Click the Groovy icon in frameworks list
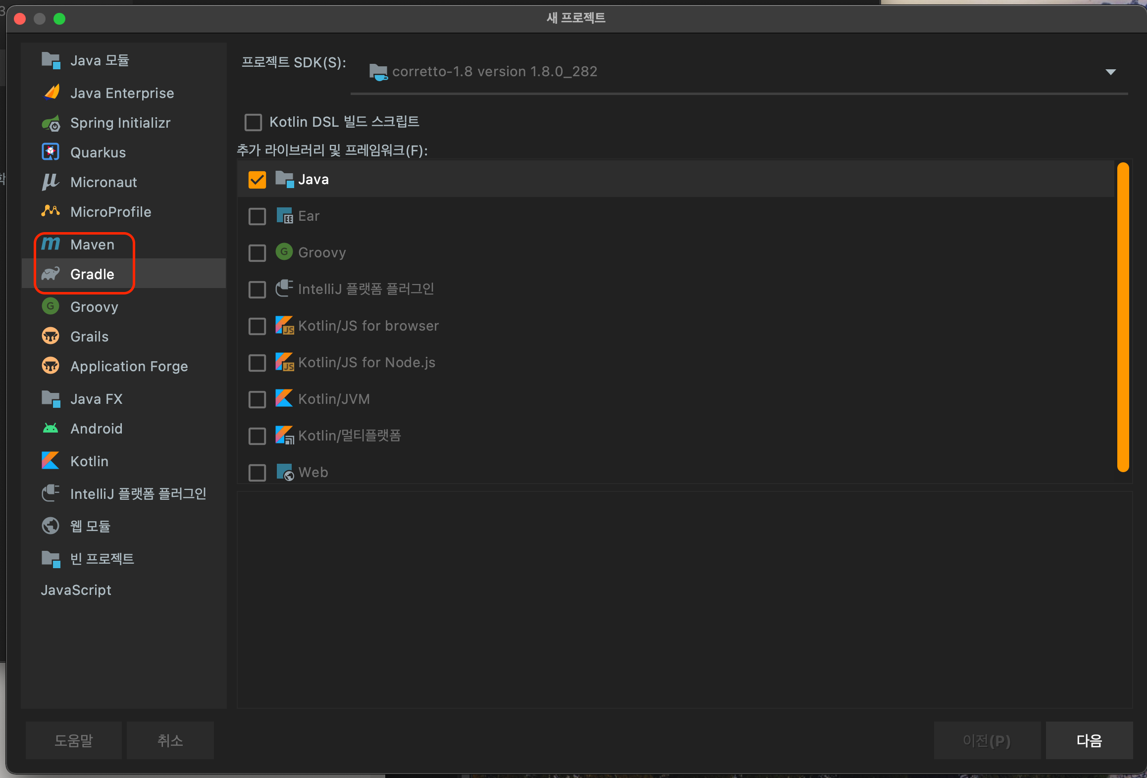 pos(285,252)
